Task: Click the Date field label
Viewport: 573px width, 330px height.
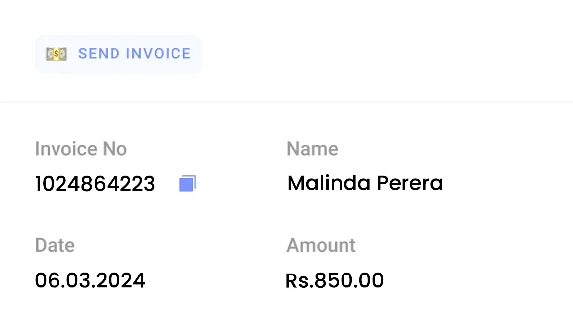Action: [x=55, y=245]
